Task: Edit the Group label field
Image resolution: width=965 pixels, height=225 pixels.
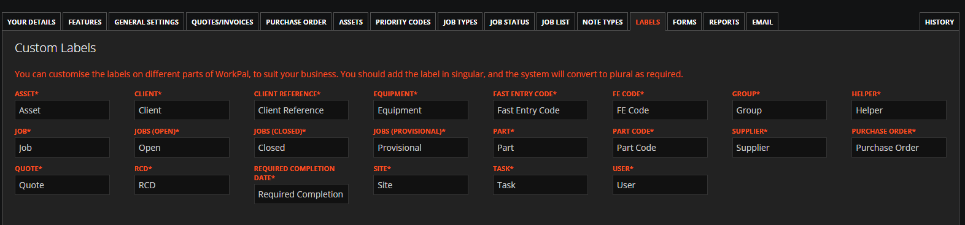Action: click(x=780, y=110)
